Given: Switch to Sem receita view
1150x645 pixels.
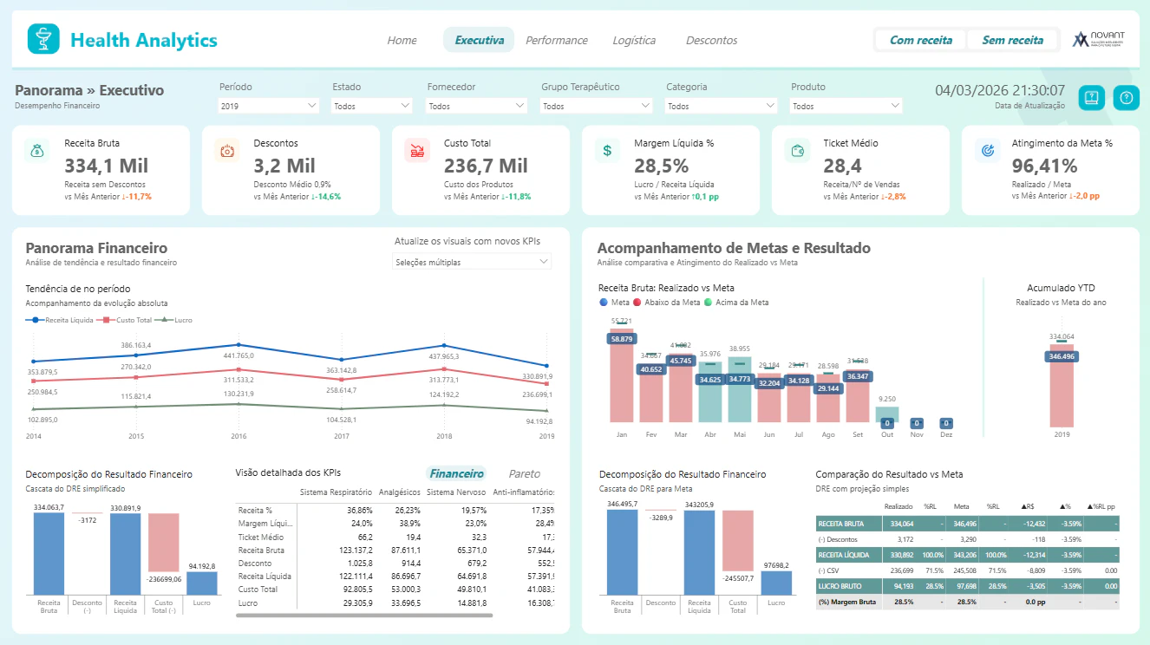Looking at the screenshot, I should click(x=1012, y=40).
